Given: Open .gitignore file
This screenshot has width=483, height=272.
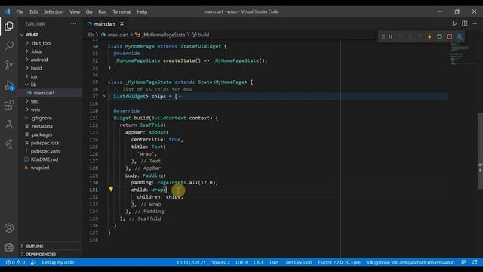Looking at the screenshot, I should tap(42, 118).
